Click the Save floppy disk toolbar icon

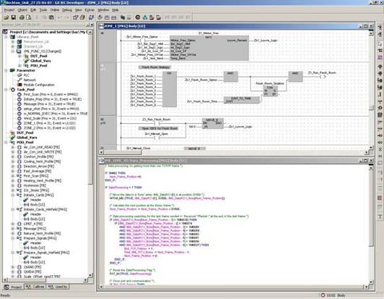[14, 17]
